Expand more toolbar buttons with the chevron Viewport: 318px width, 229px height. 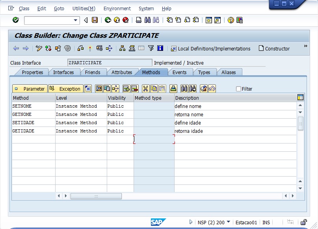click(x=305, y=46)
